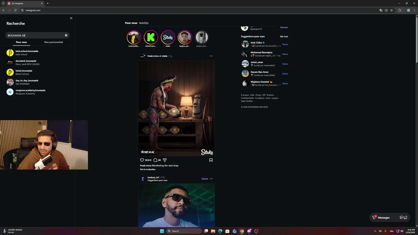Open comments on freak.mma post

(x=155, y=160)
